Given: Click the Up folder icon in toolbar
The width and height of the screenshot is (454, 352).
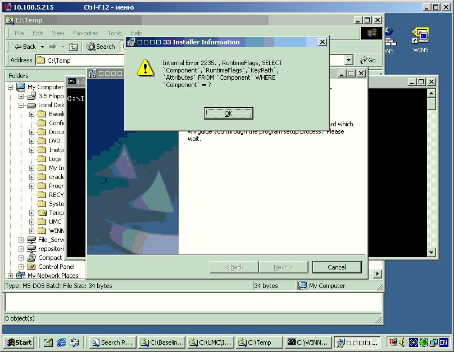Looking at the screenshot, I should pos(74,47).
